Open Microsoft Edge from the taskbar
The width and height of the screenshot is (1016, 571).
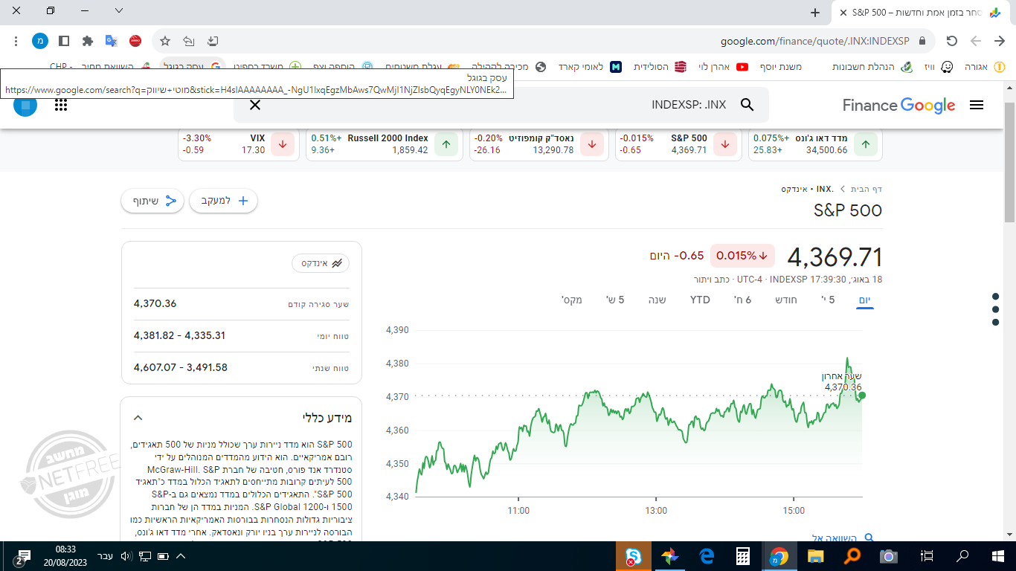(x=707, y=556)
